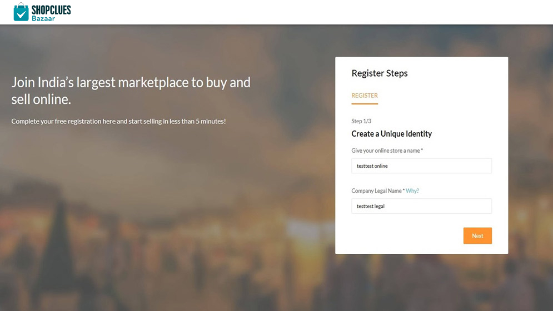Click the 'Register Steps' heading

tap(380, 73)
